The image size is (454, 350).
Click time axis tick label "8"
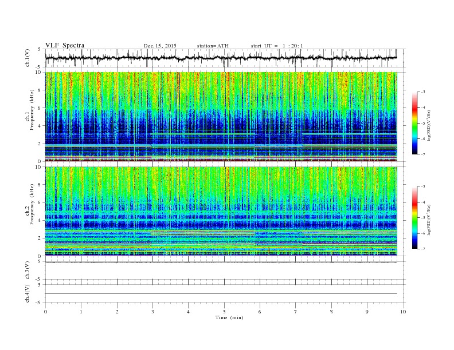(x=331, y=312)
